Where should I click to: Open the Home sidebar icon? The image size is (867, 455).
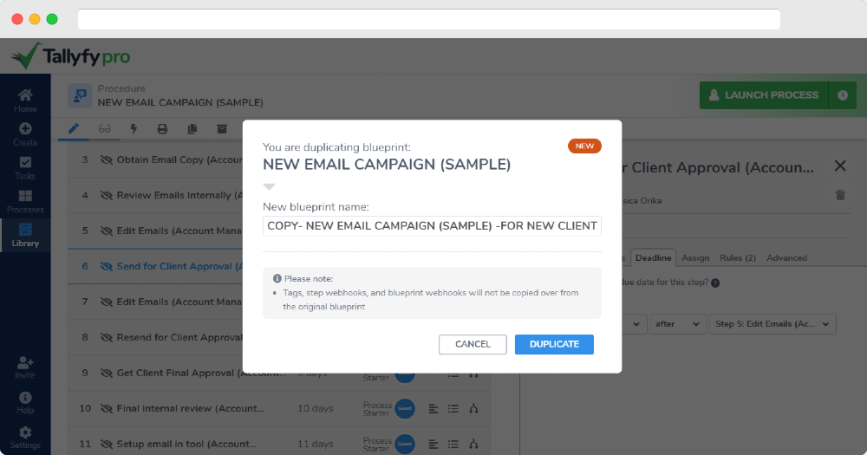click(25, 100)
